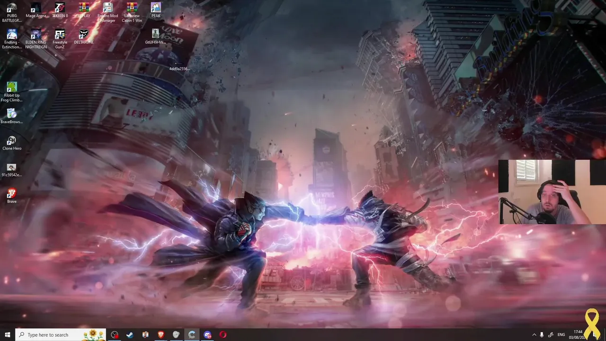Open Discord with 9+ badge on taskbar

pyautogui.click(x=207, y=335)
